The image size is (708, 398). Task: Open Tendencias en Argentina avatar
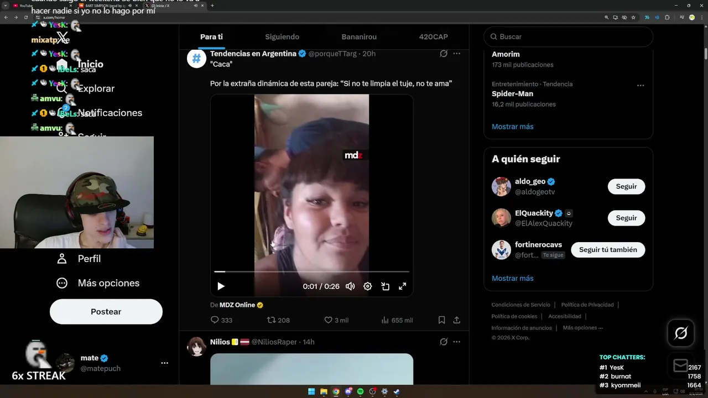click(196, 58)
